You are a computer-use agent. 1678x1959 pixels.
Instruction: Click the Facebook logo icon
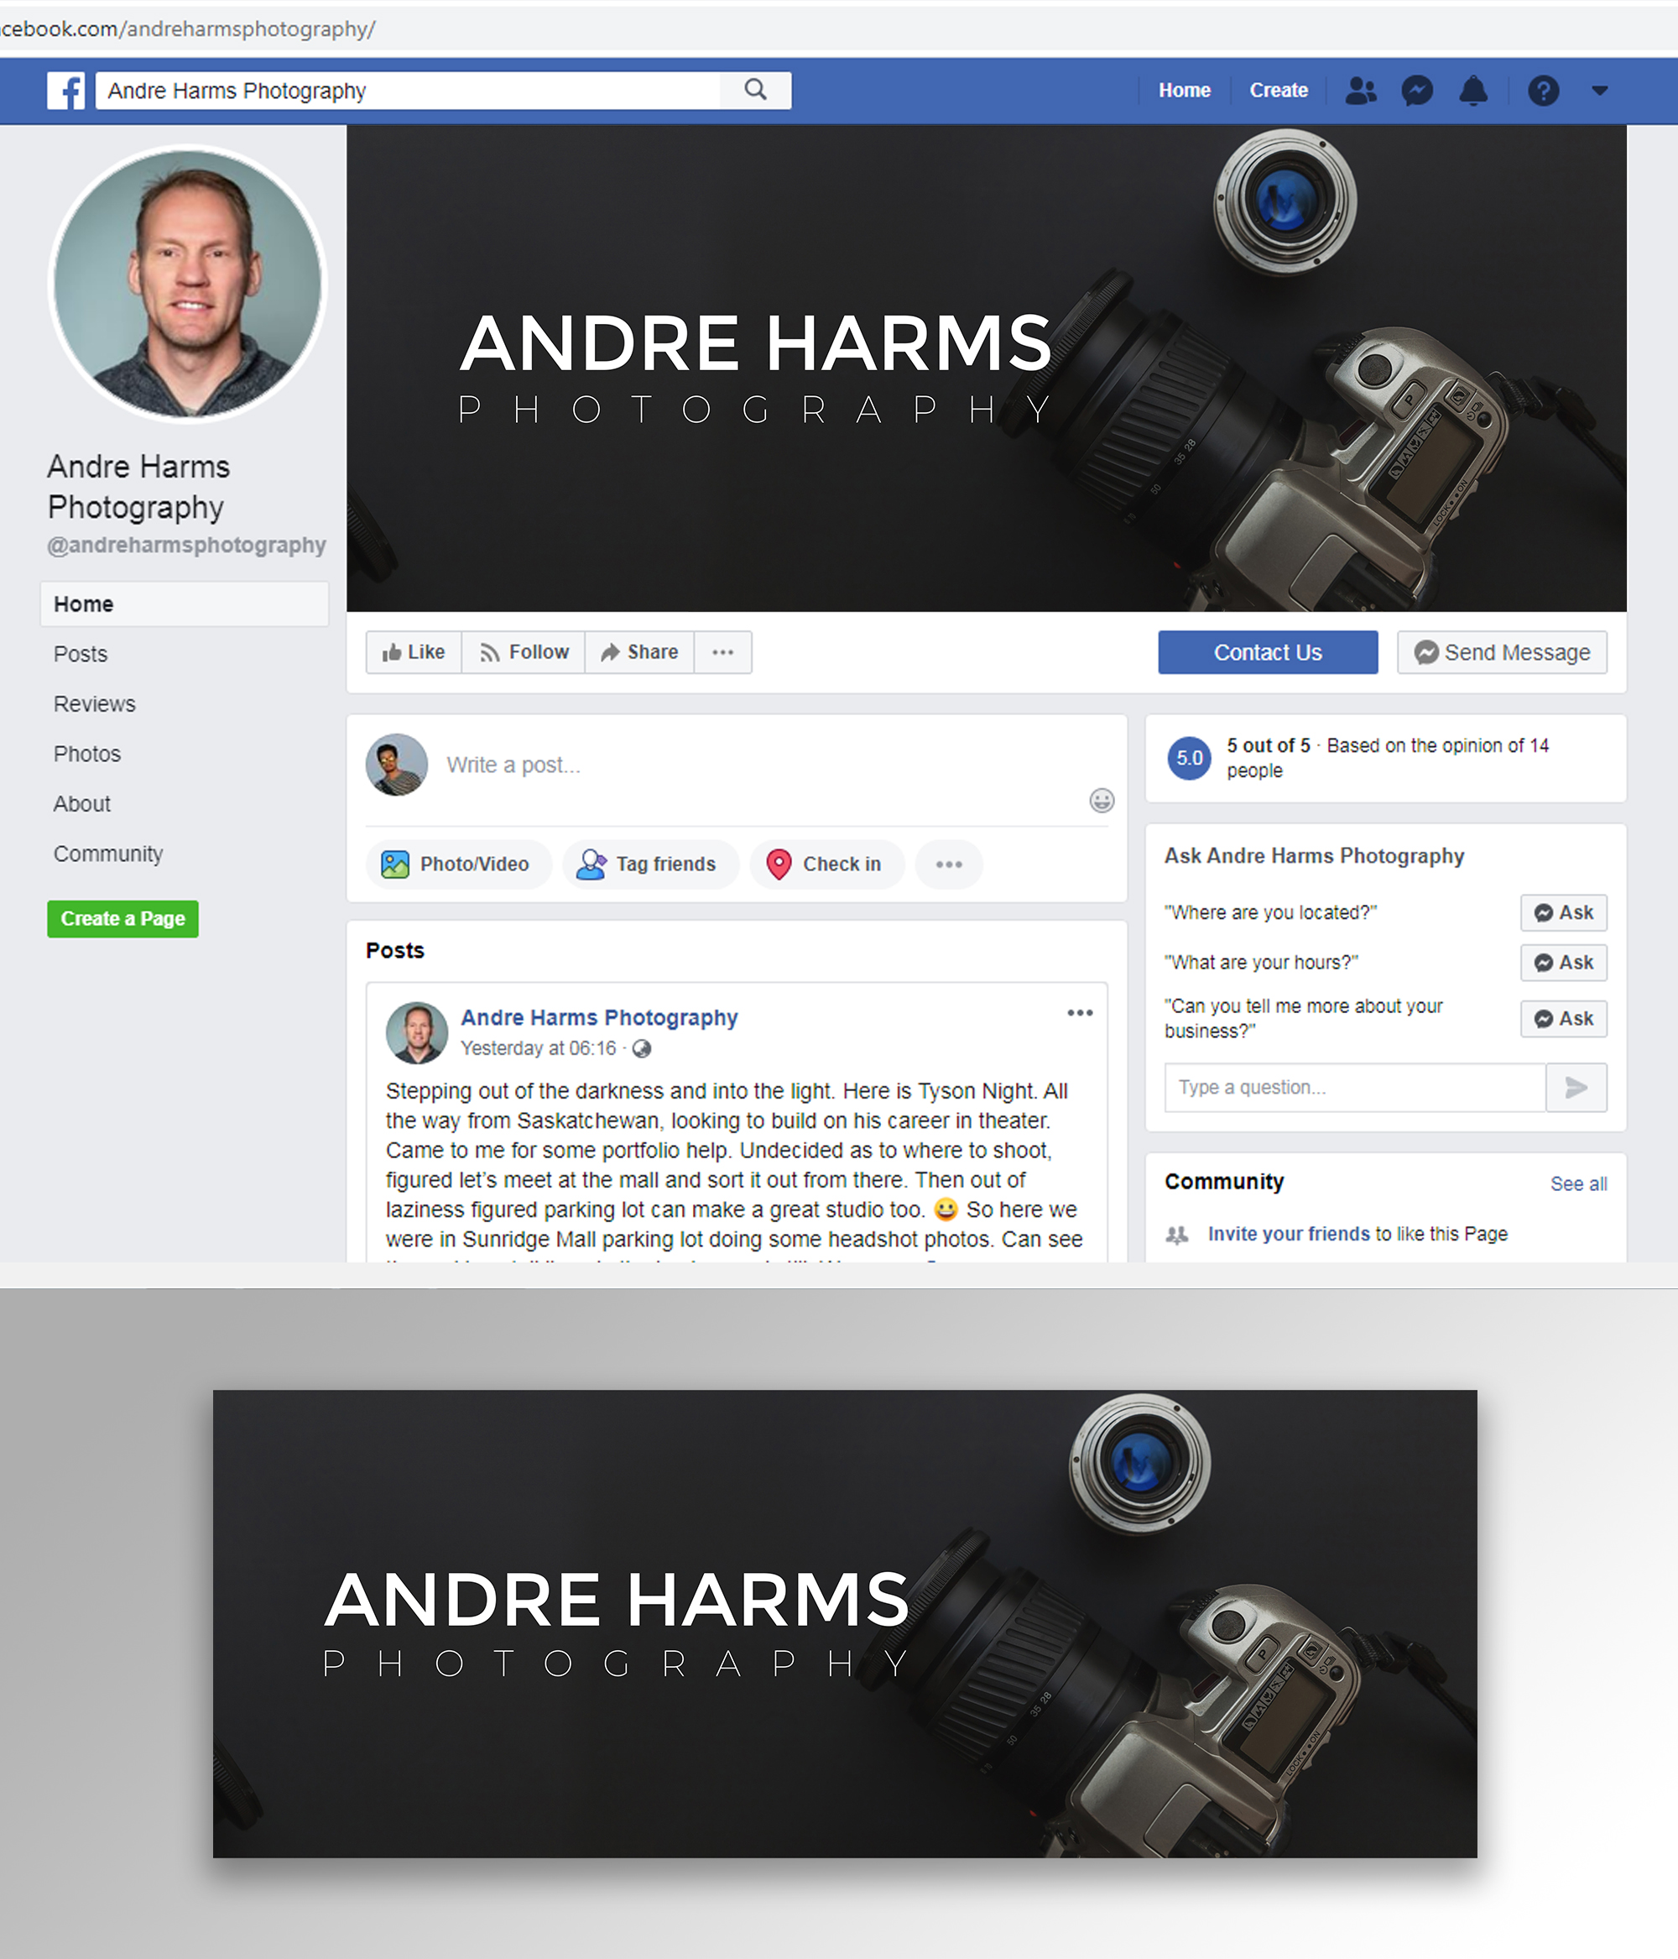[66, 91]
